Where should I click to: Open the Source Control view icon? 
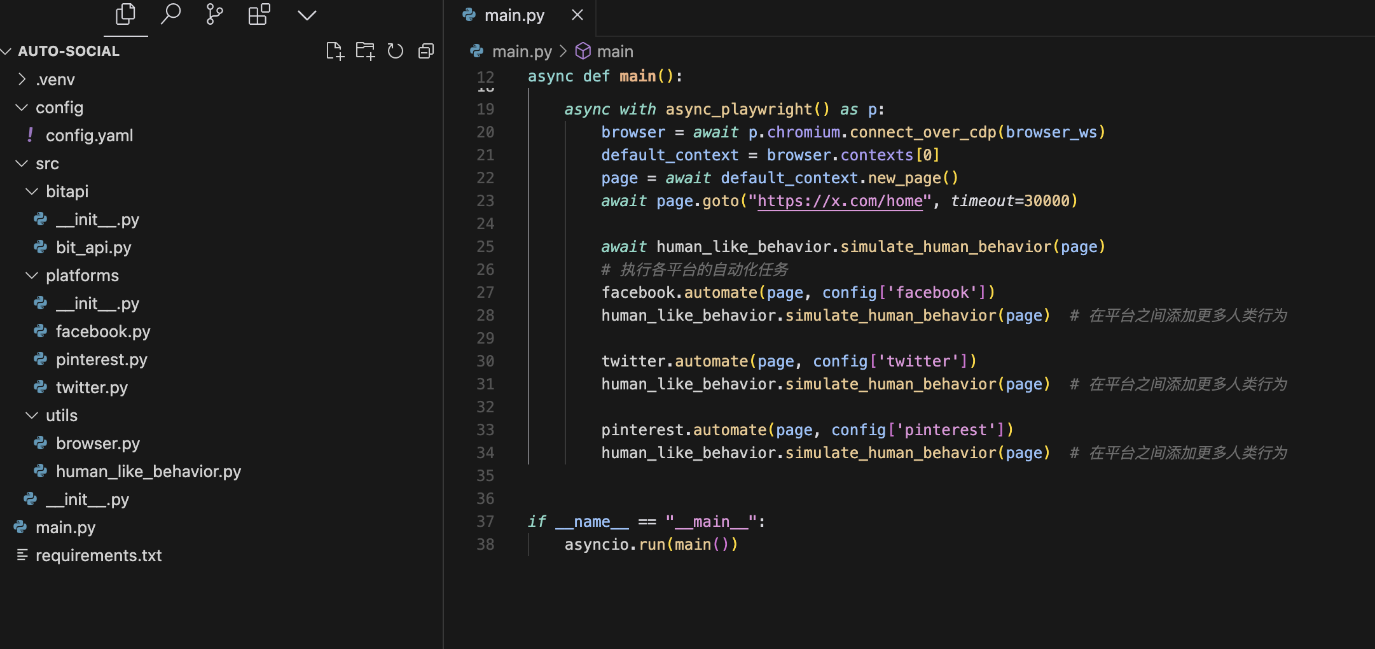214,15
